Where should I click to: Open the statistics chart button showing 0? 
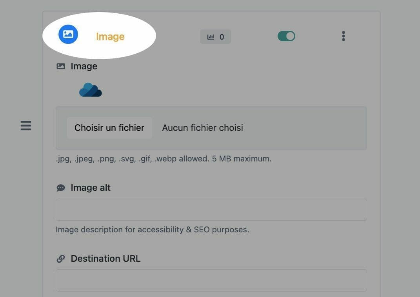pyautogui.click(x=215, y=37)
